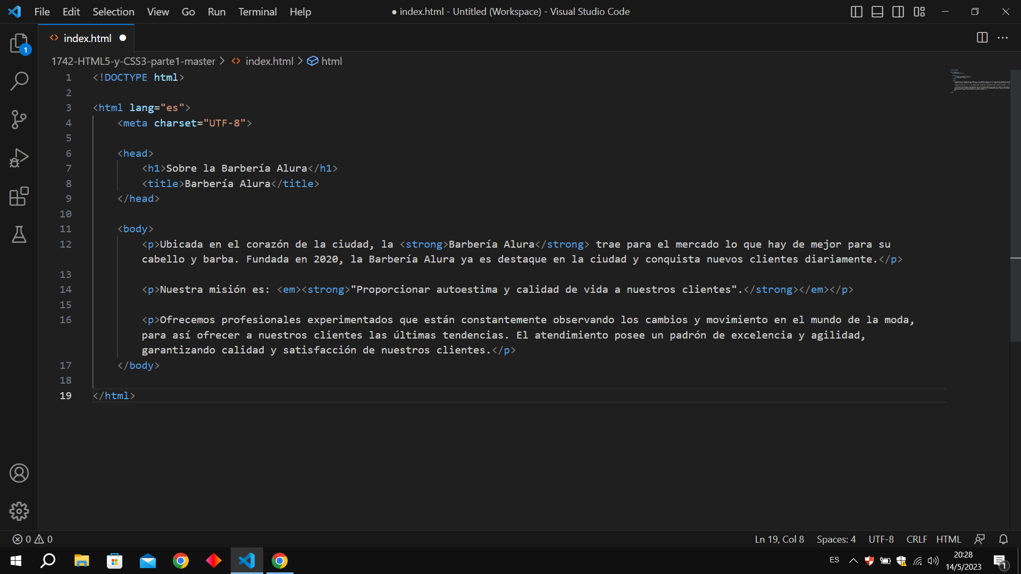1021x574 pixels.
Task: Toggle system volume tray icon
Action: click(x=933, y=561)
